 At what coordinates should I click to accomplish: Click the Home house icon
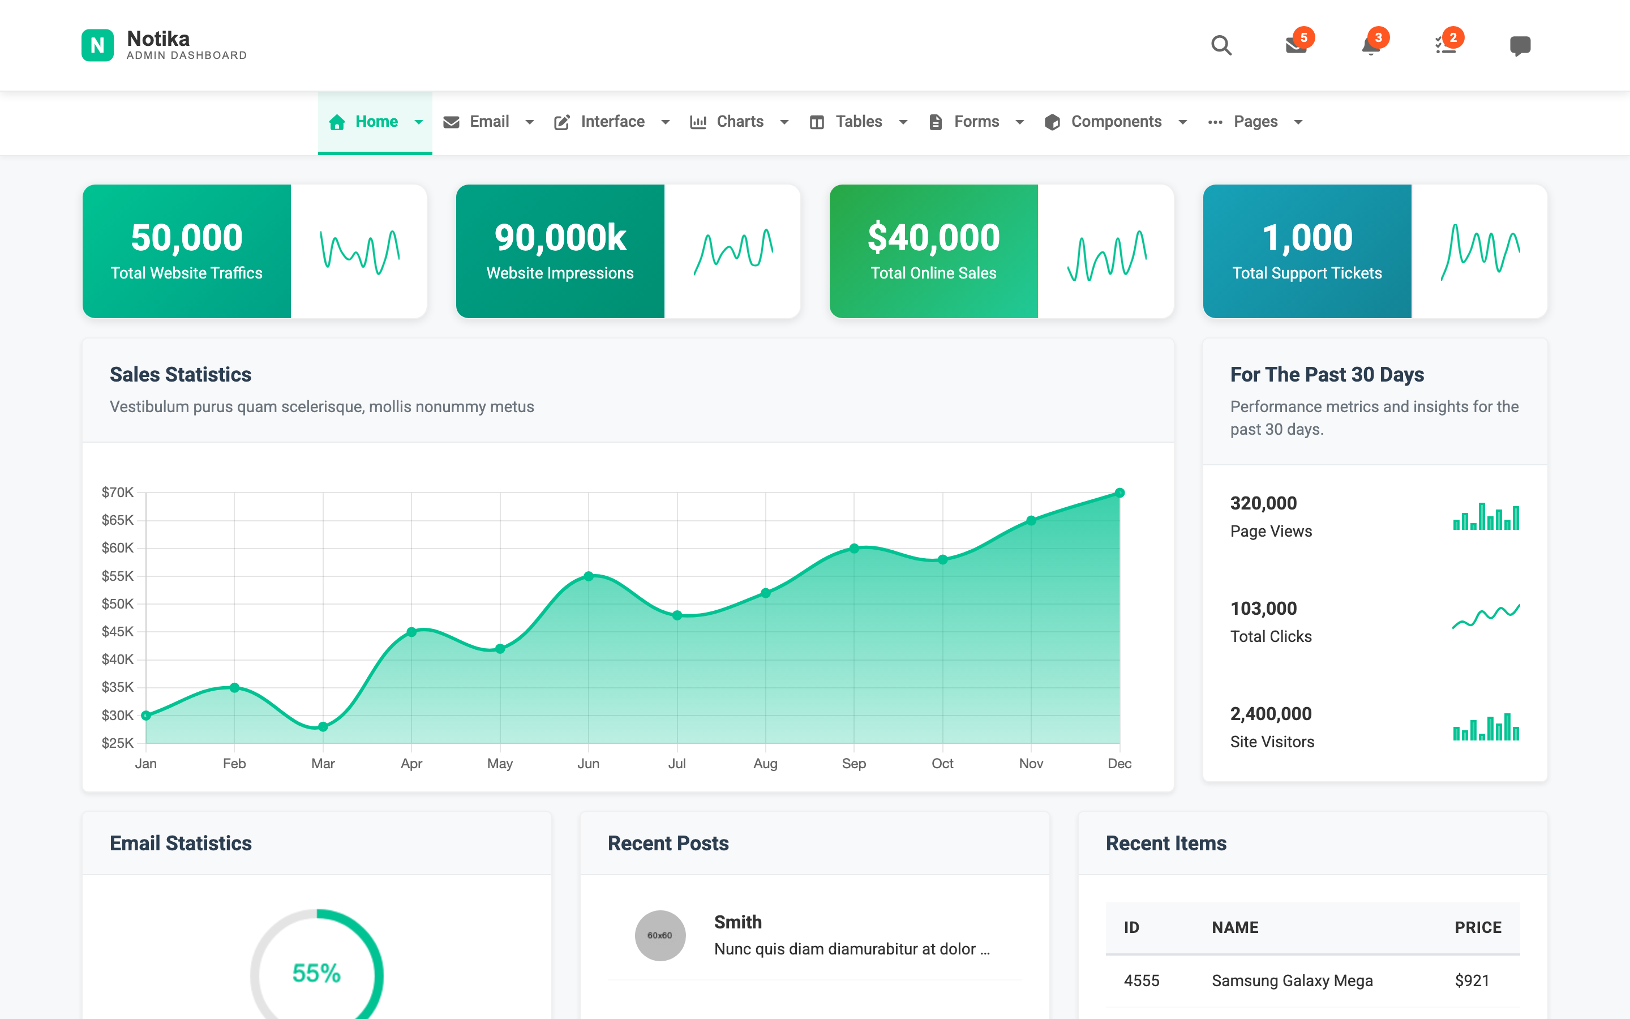pyautogui.click(x=337, y=122)
